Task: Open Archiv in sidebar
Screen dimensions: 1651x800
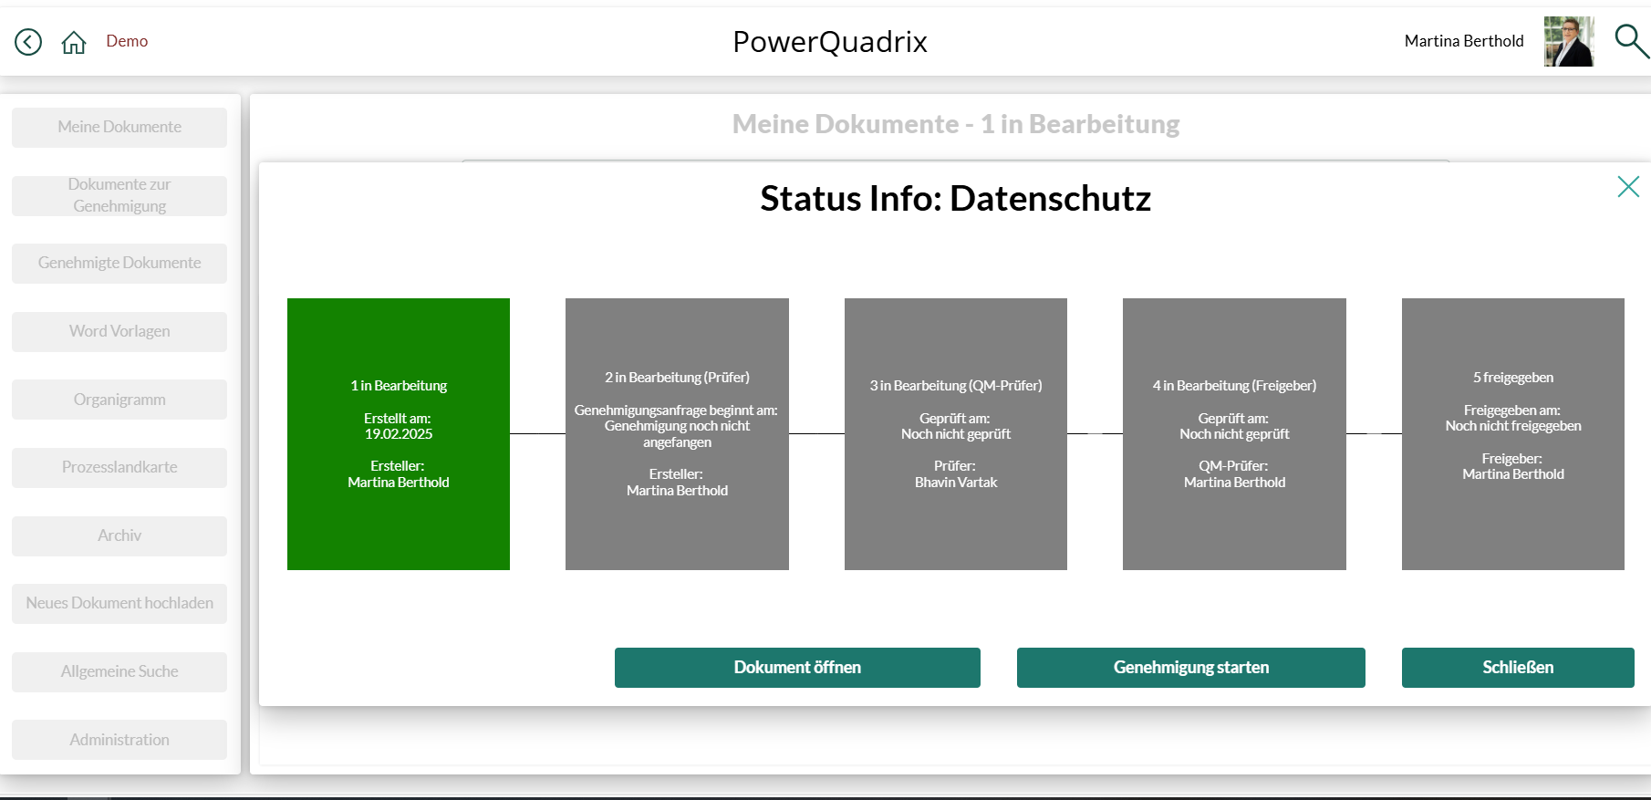Action: [119, 535]
